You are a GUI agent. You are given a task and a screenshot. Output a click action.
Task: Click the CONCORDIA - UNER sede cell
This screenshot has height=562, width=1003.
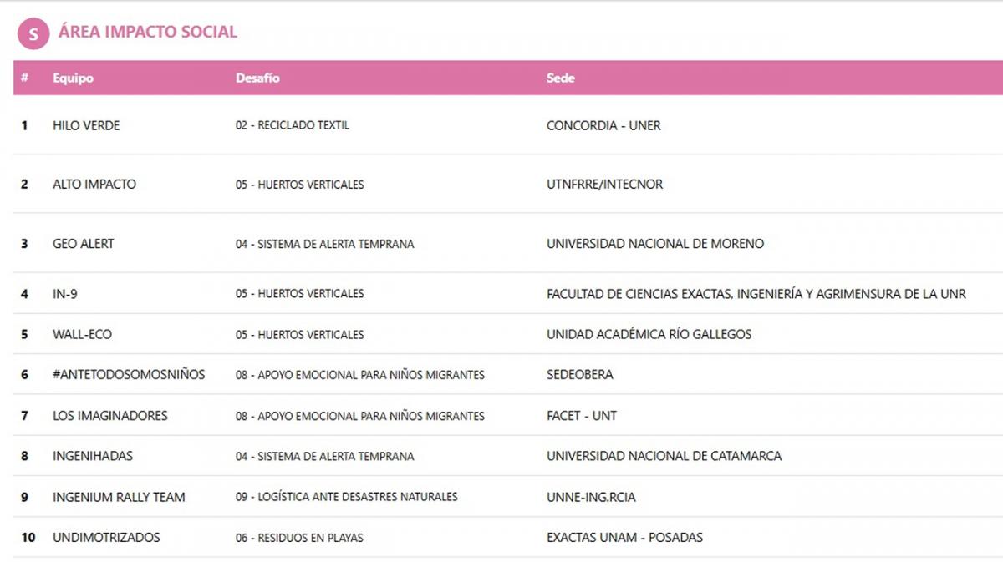pos(603,126)
